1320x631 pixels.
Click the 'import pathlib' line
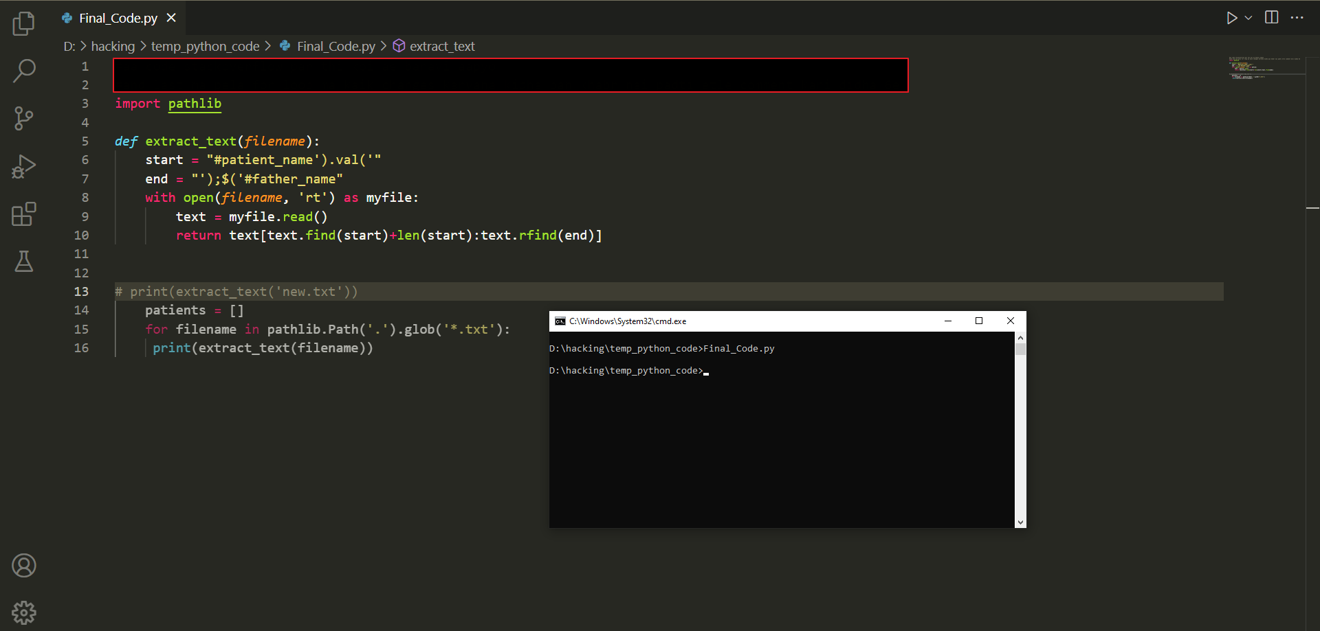coord(168,104)
